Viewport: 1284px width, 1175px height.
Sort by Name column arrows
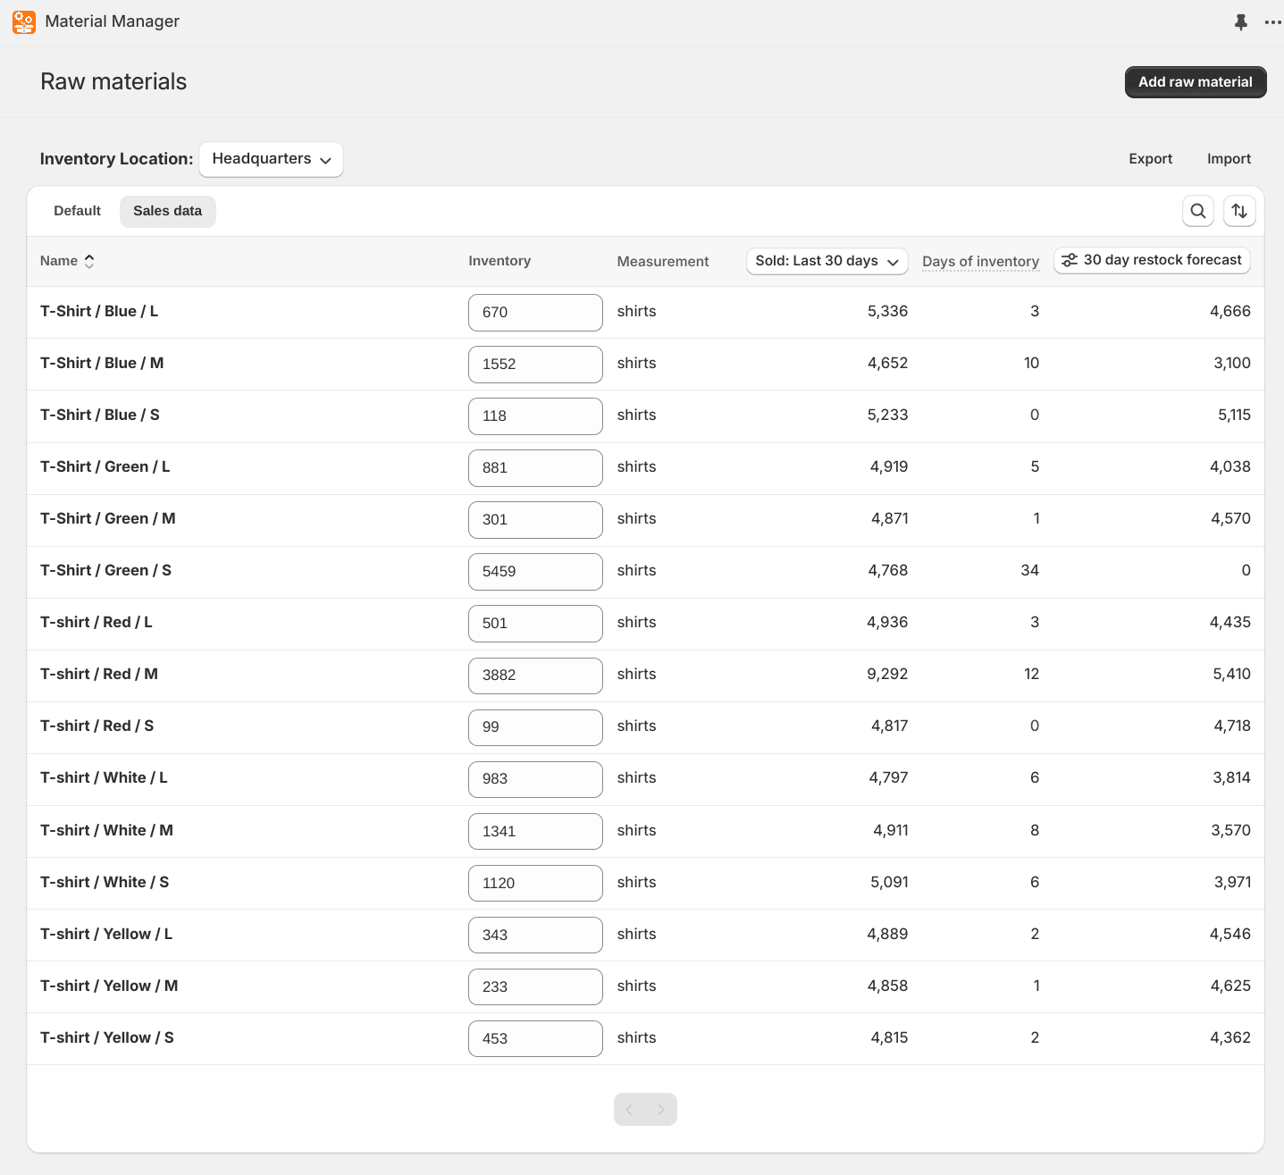pos(89,261)
